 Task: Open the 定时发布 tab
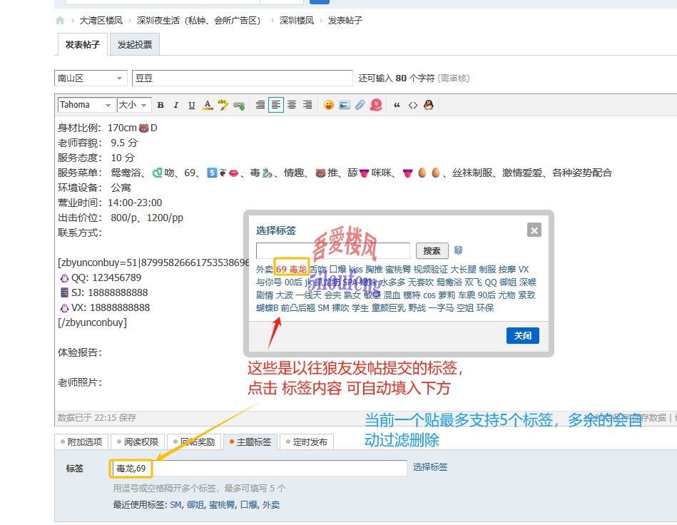point(307,442)
